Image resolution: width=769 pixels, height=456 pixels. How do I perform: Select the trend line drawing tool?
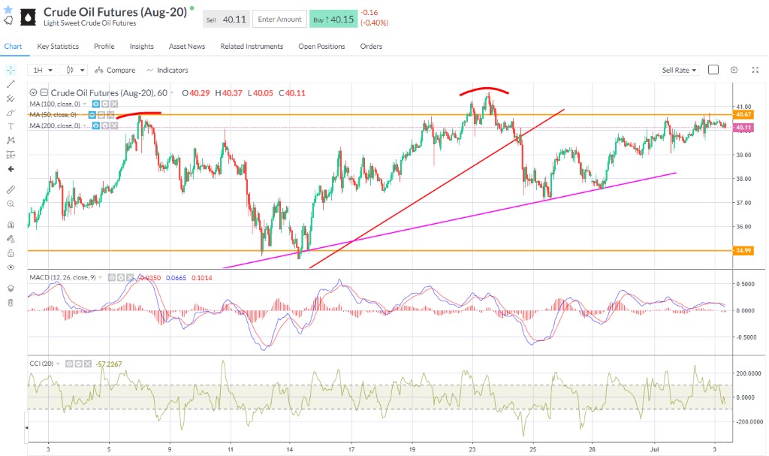click(x=11, y=83)
